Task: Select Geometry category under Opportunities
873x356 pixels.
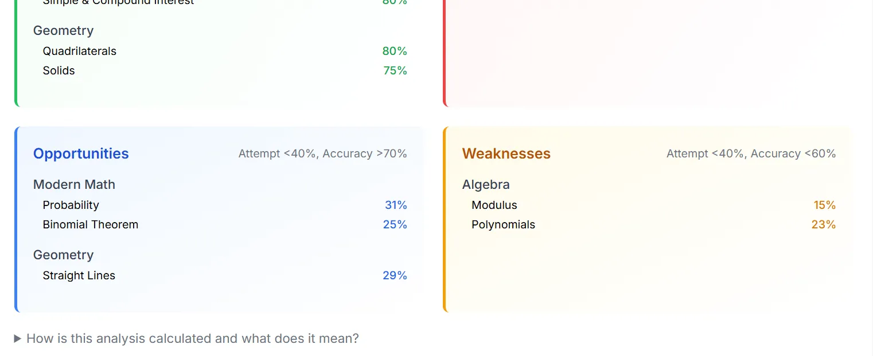Action: 63,255
